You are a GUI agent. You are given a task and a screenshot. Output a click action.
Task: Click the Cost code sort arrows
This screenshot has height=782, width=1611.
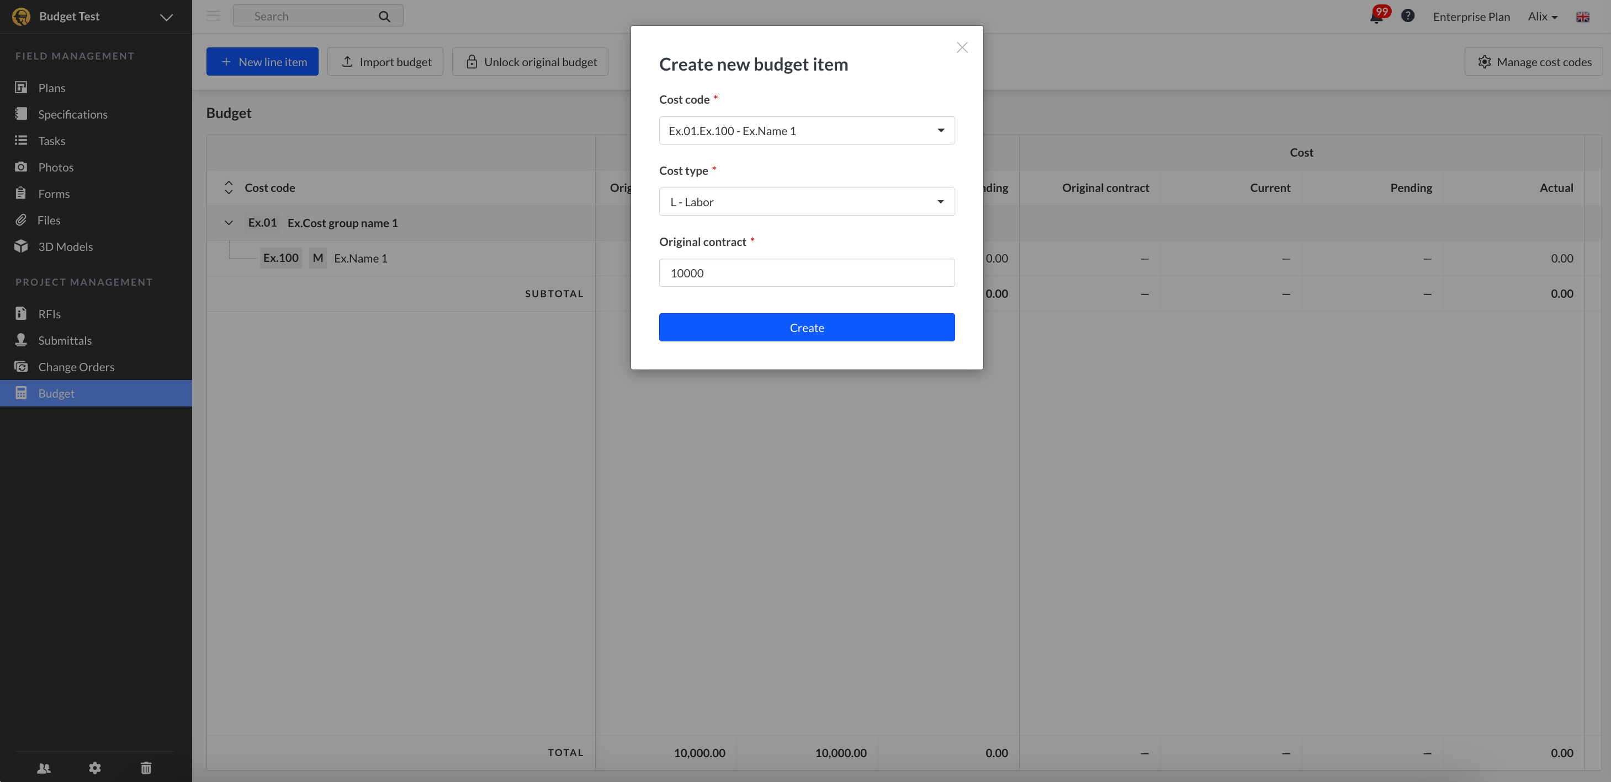(229, 188)
